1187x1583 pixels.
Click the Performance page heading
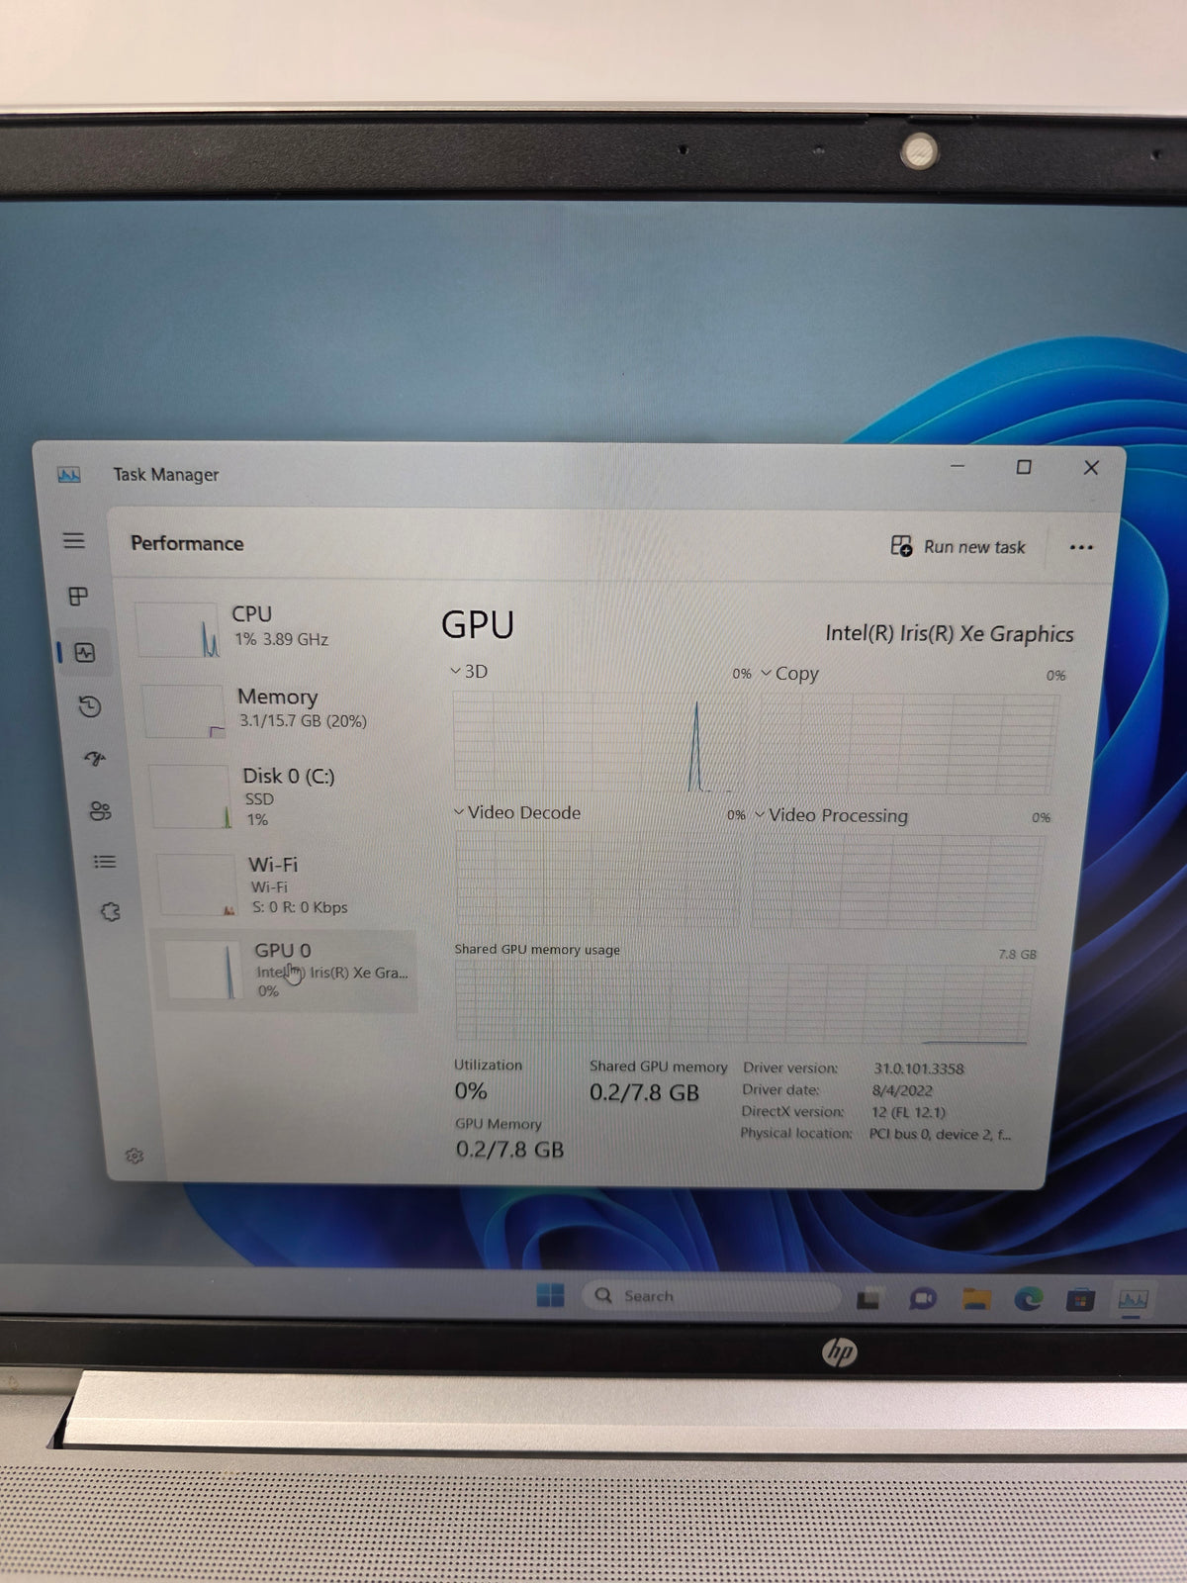tap(187, 543)
